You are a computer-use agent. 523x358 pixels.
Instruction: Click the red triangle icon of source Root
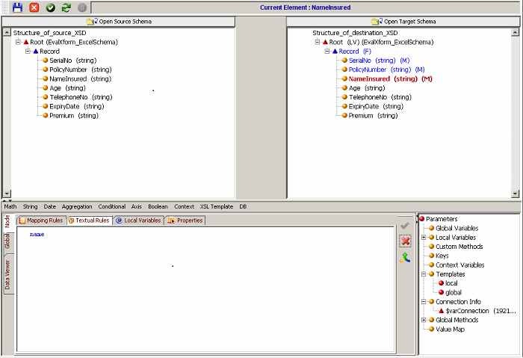[26, 42]
